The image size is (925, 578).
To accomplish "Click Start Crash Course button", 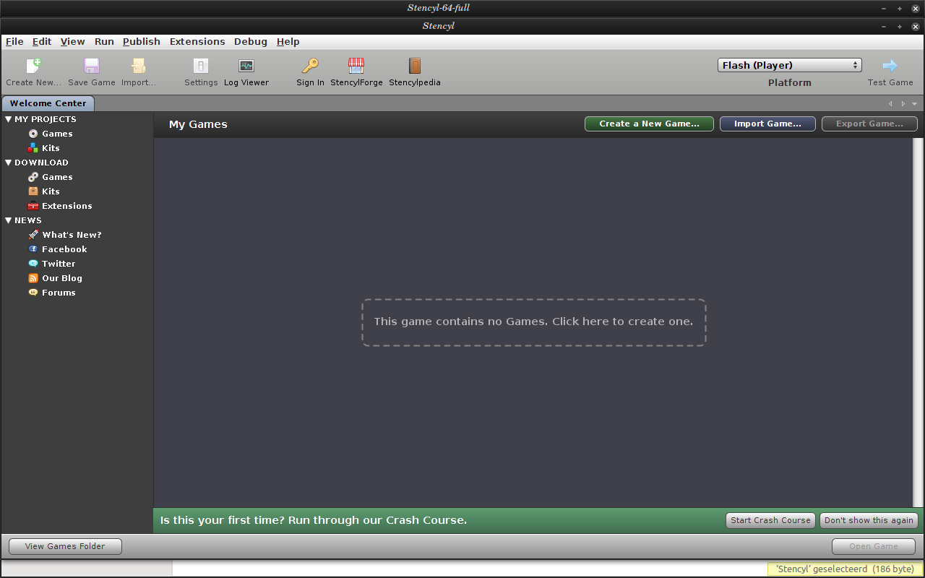I will tap(770, 520).
